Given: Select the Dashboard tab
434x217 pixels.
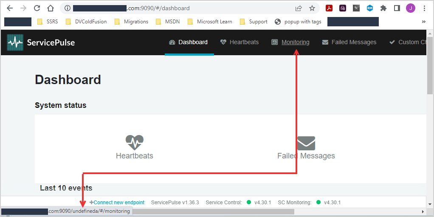Looking at the screenshot, I should 189,42.
